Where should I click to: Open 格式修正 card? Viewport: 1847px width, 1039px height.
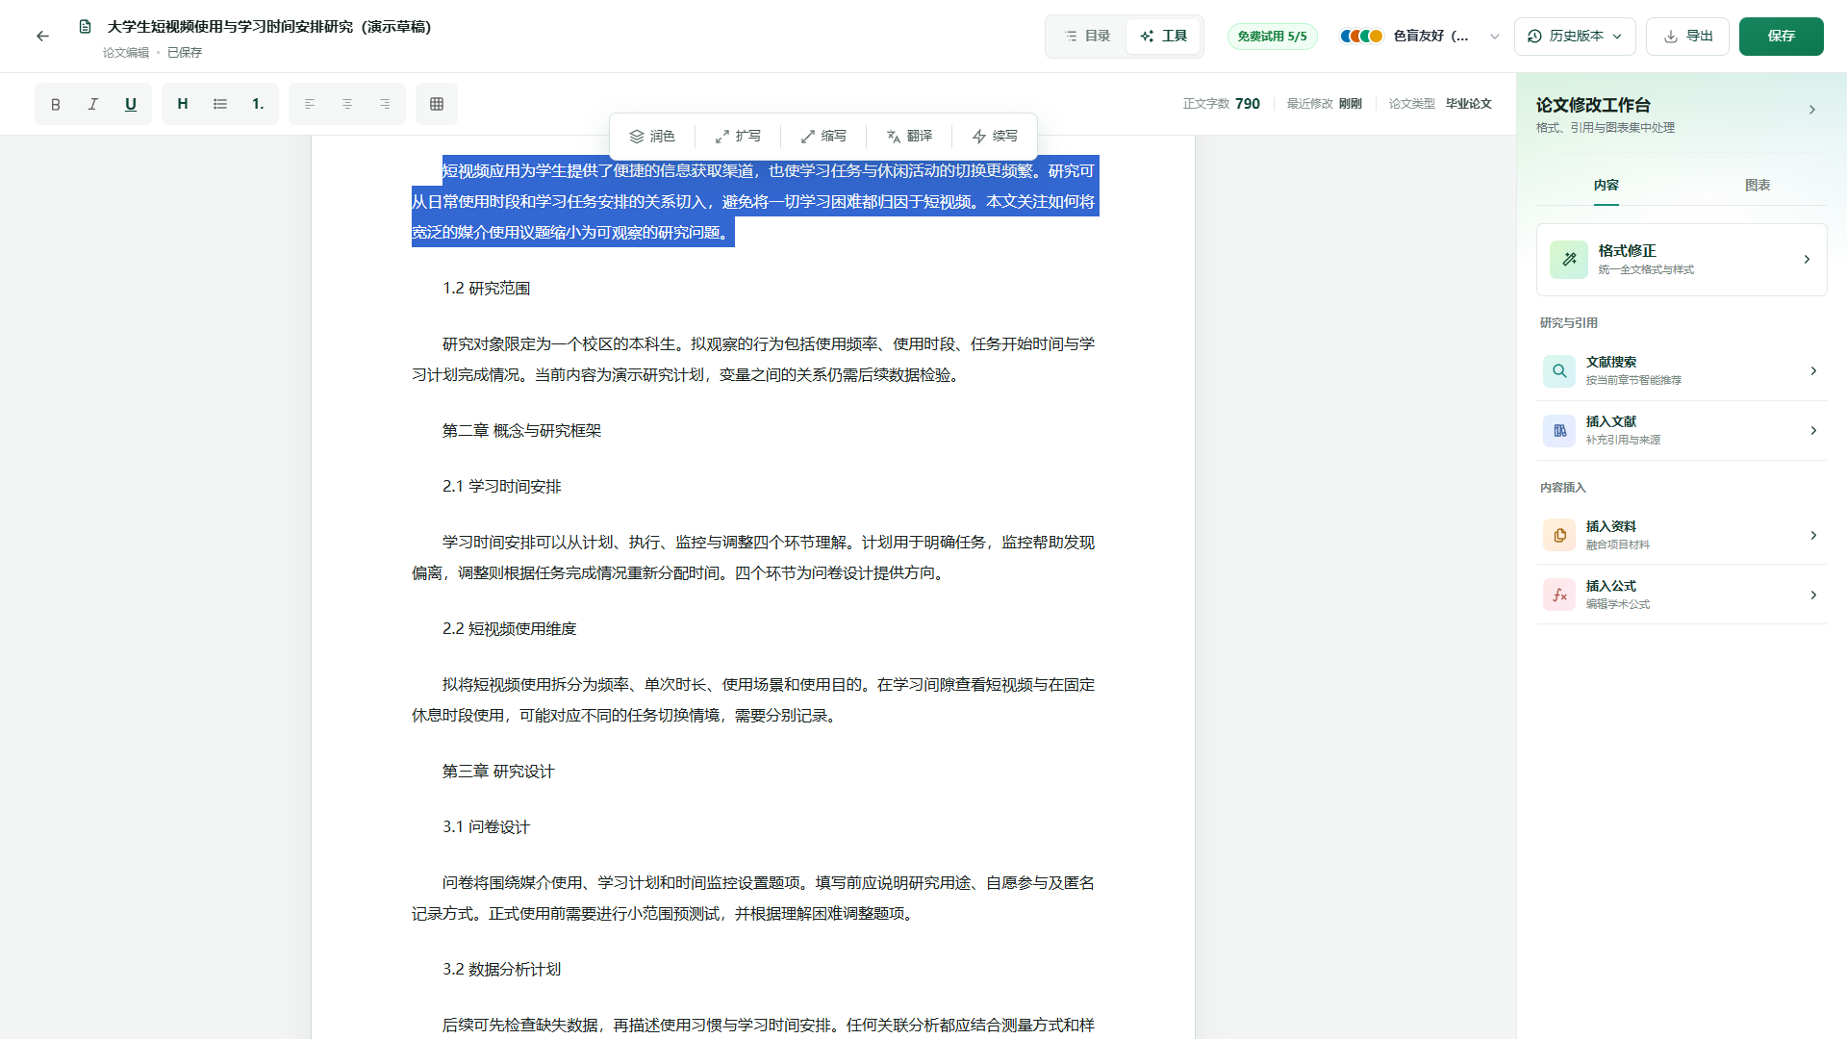(x=1682, y=260)
